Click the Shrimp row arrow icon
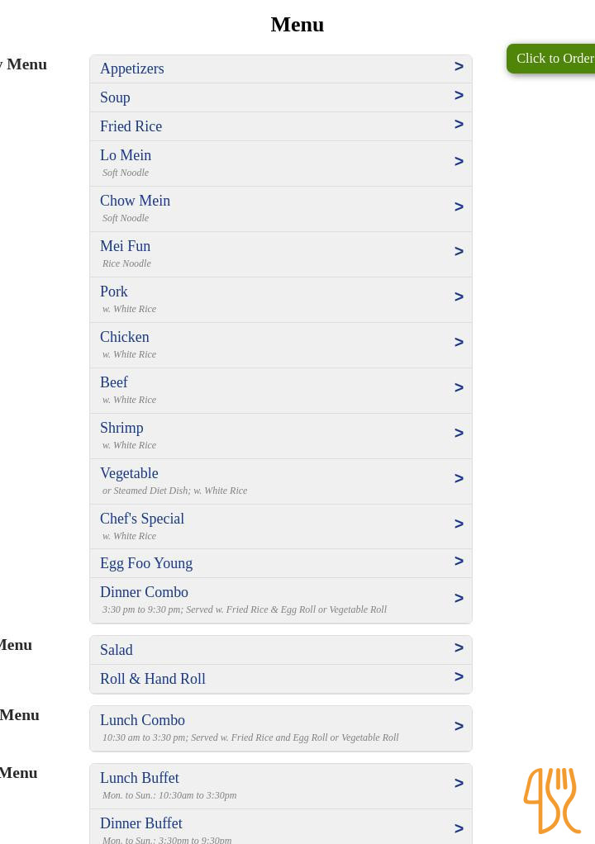The image size is (595, 844). (459, 433)
